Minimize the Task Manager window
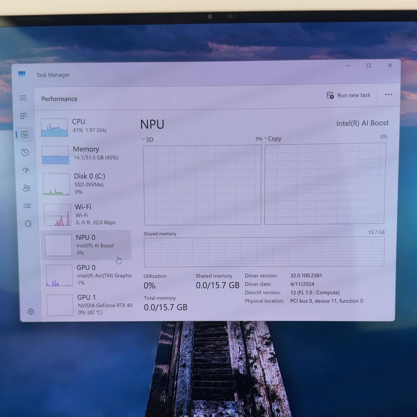The image size is (417, 417). click(x=348, y=66)
